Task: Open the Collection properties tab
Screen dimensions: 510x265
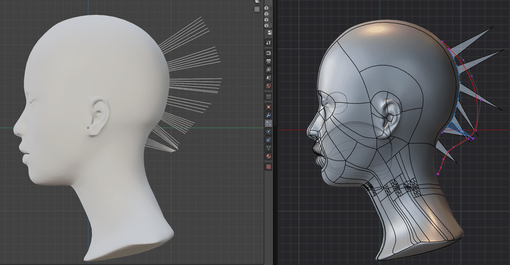Action: click(x=268, y=96)
